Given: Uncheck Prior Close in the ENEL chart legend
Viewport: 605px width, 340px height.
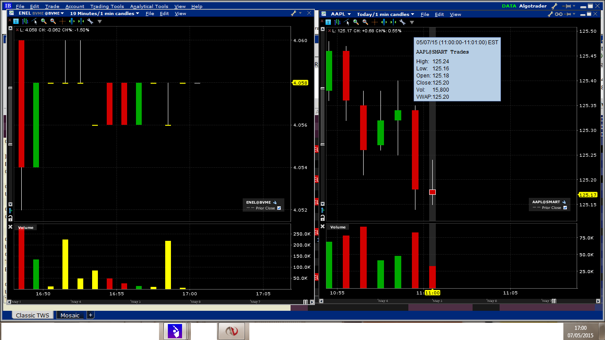Looking at the screenshot, I should click(279, 208).
